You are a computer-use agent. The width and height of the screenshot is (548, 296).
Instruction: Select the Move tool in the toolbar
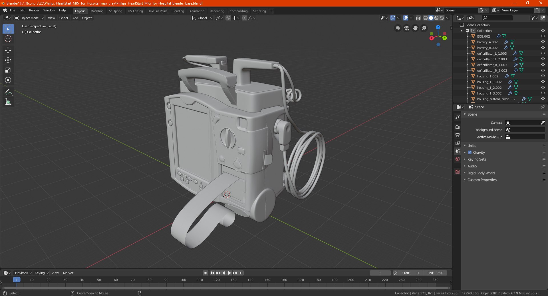[8, 50]
